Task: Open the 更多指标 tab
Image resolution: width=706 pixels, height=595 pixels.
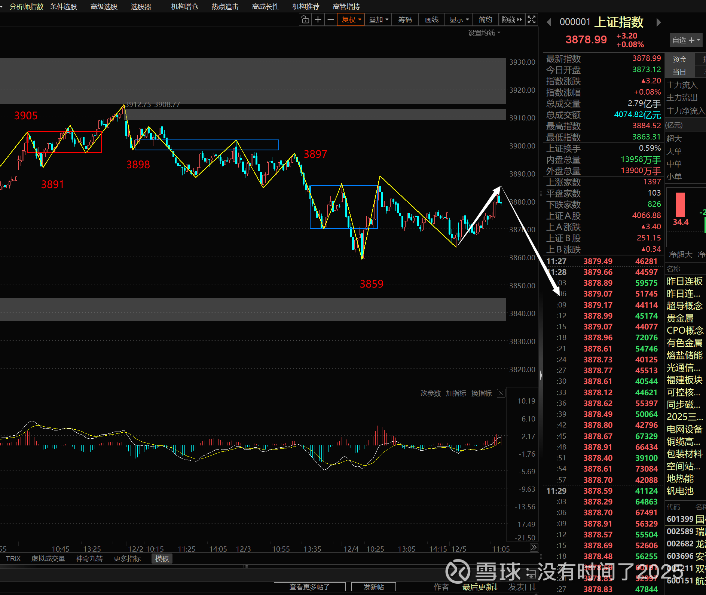Action: (128, 558)
